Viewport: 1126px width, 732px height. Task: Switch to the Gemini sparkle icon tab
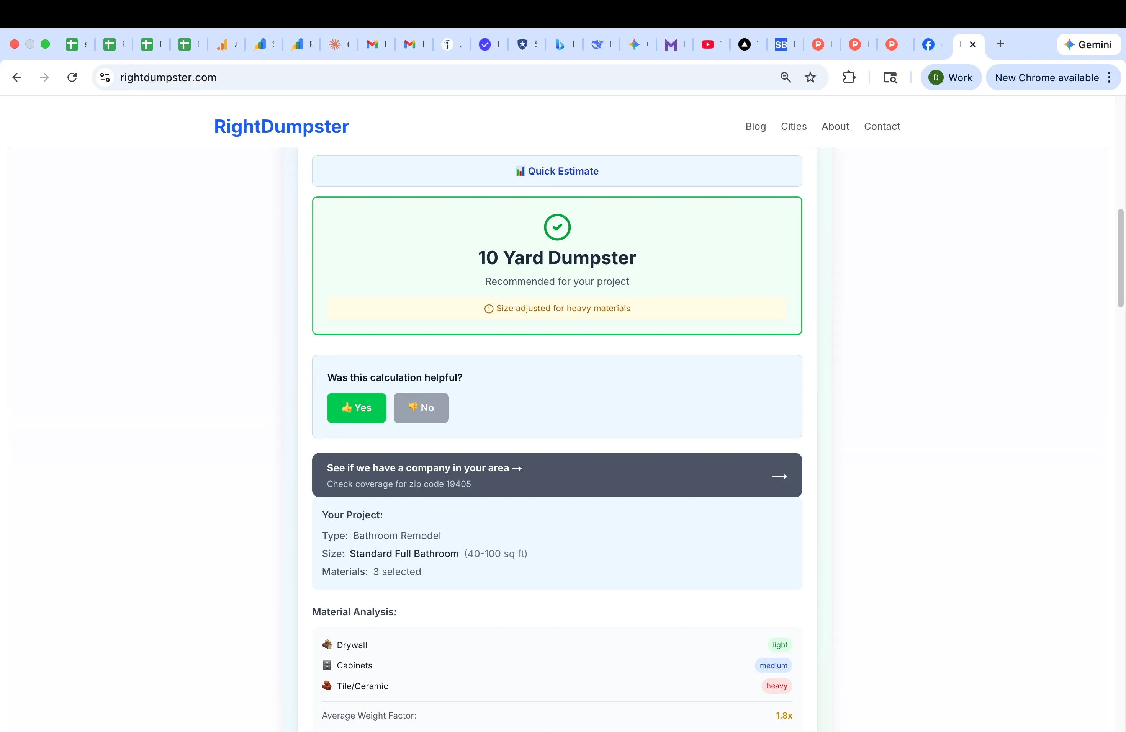[x=634, y=44]
